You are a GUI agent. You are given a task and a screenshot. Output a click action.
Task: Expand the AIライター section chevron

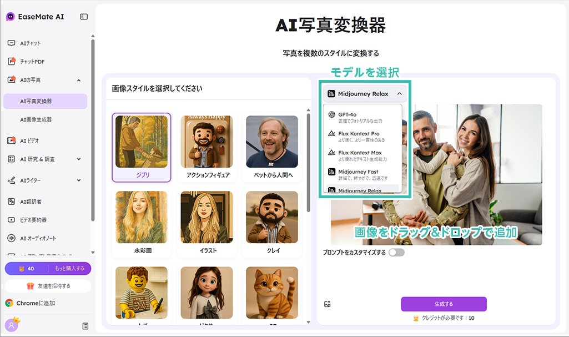tap(79, 180)
